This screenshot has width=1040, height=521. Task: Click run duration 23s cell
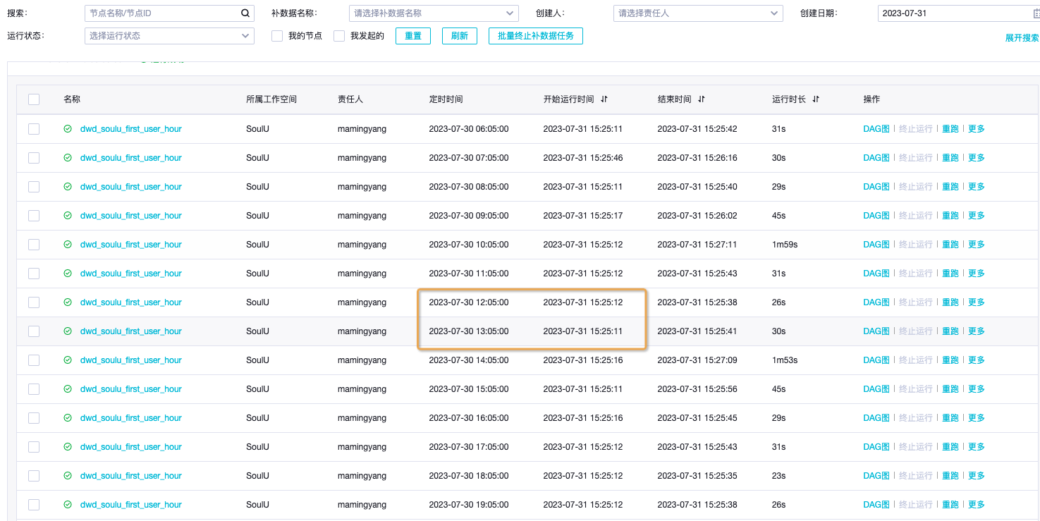point(779,476)
